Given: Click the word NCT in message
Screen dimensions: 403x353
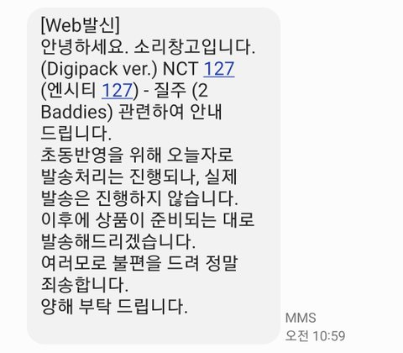Looking at the screenshot, I should tap(181, 69).
